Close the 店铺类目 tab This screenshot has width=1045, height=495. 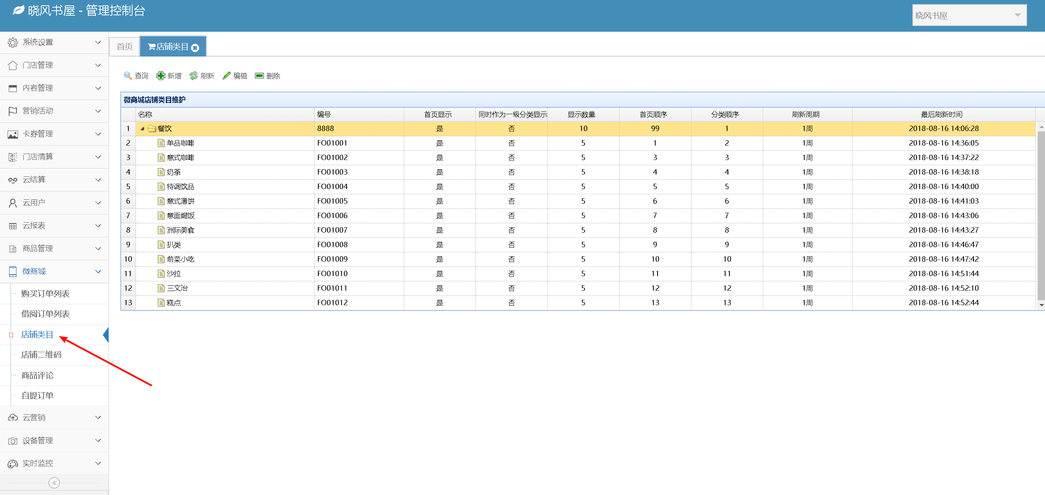[195, 48]
